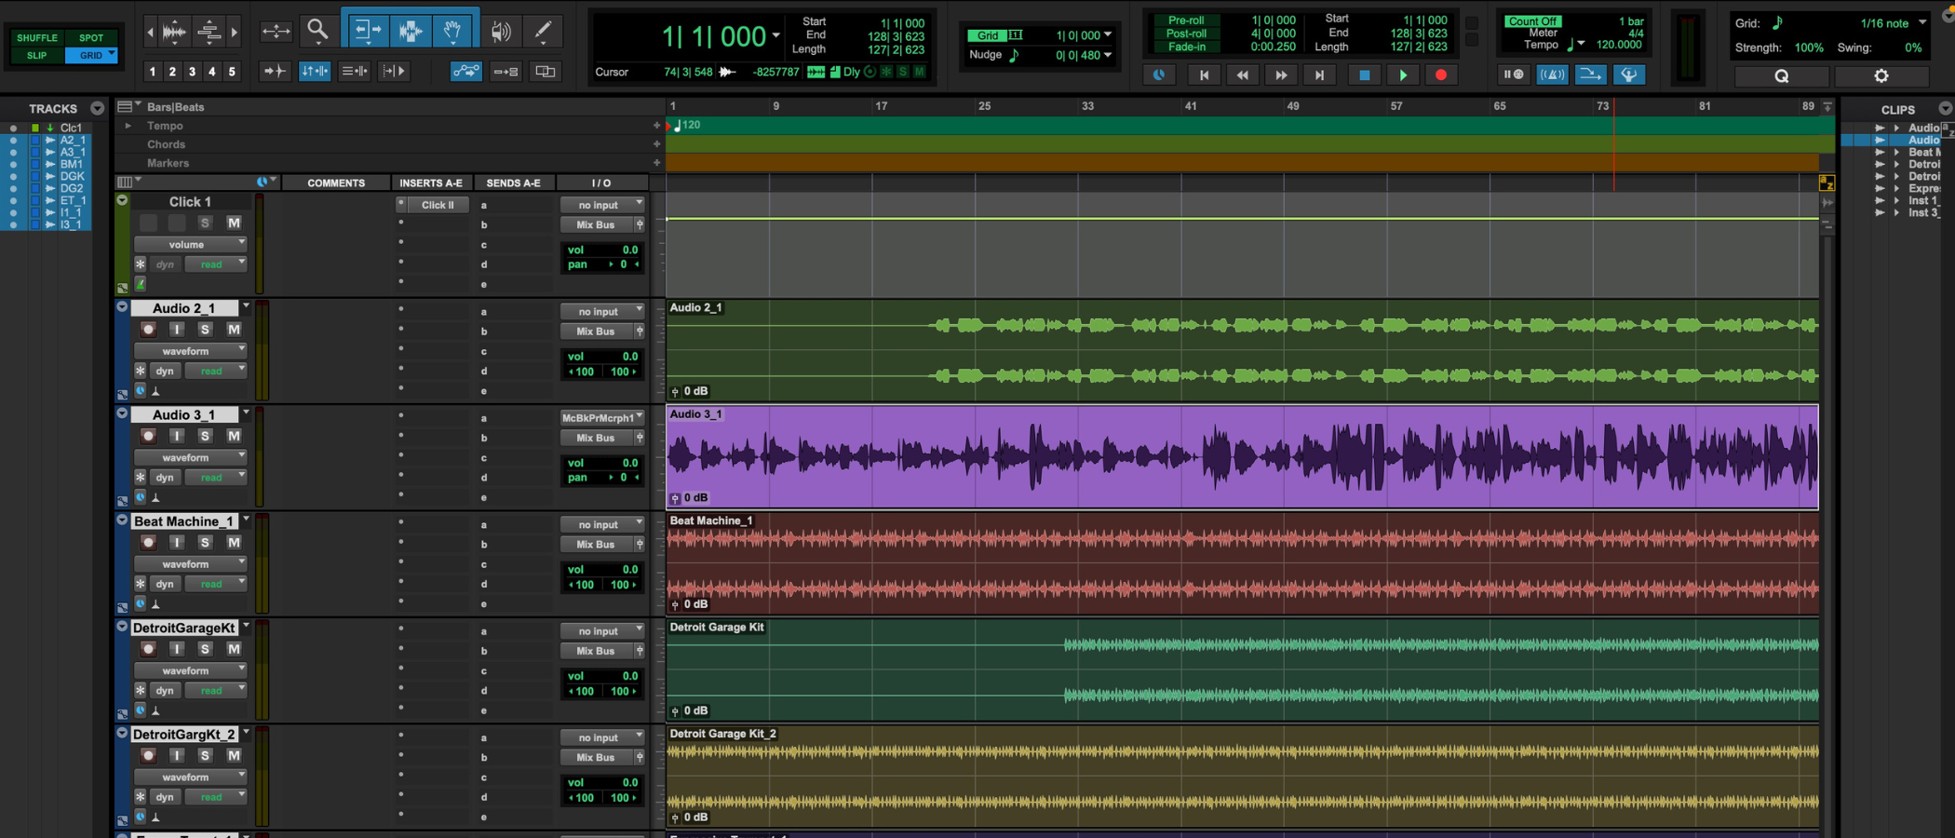
Task: Change the Grid value from 1/16 note
Action: coord(1892,22)
